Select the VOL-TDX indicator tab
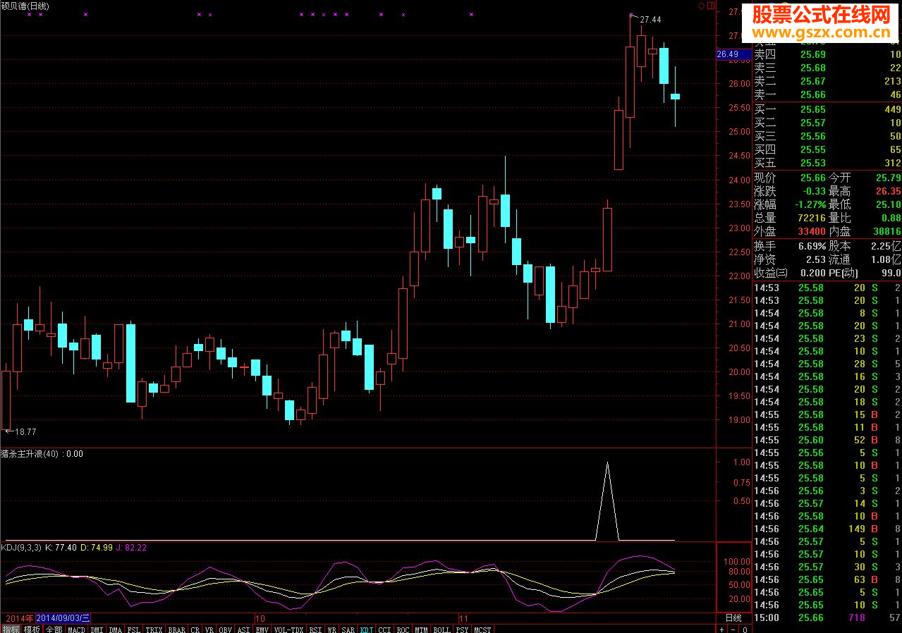The image size is (902, 633). pos(289,629)
